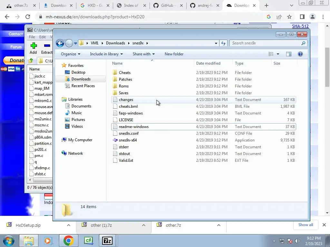Select the changes text document icon
The width and height of the screenshot is (330, 247).
point(115,100)
